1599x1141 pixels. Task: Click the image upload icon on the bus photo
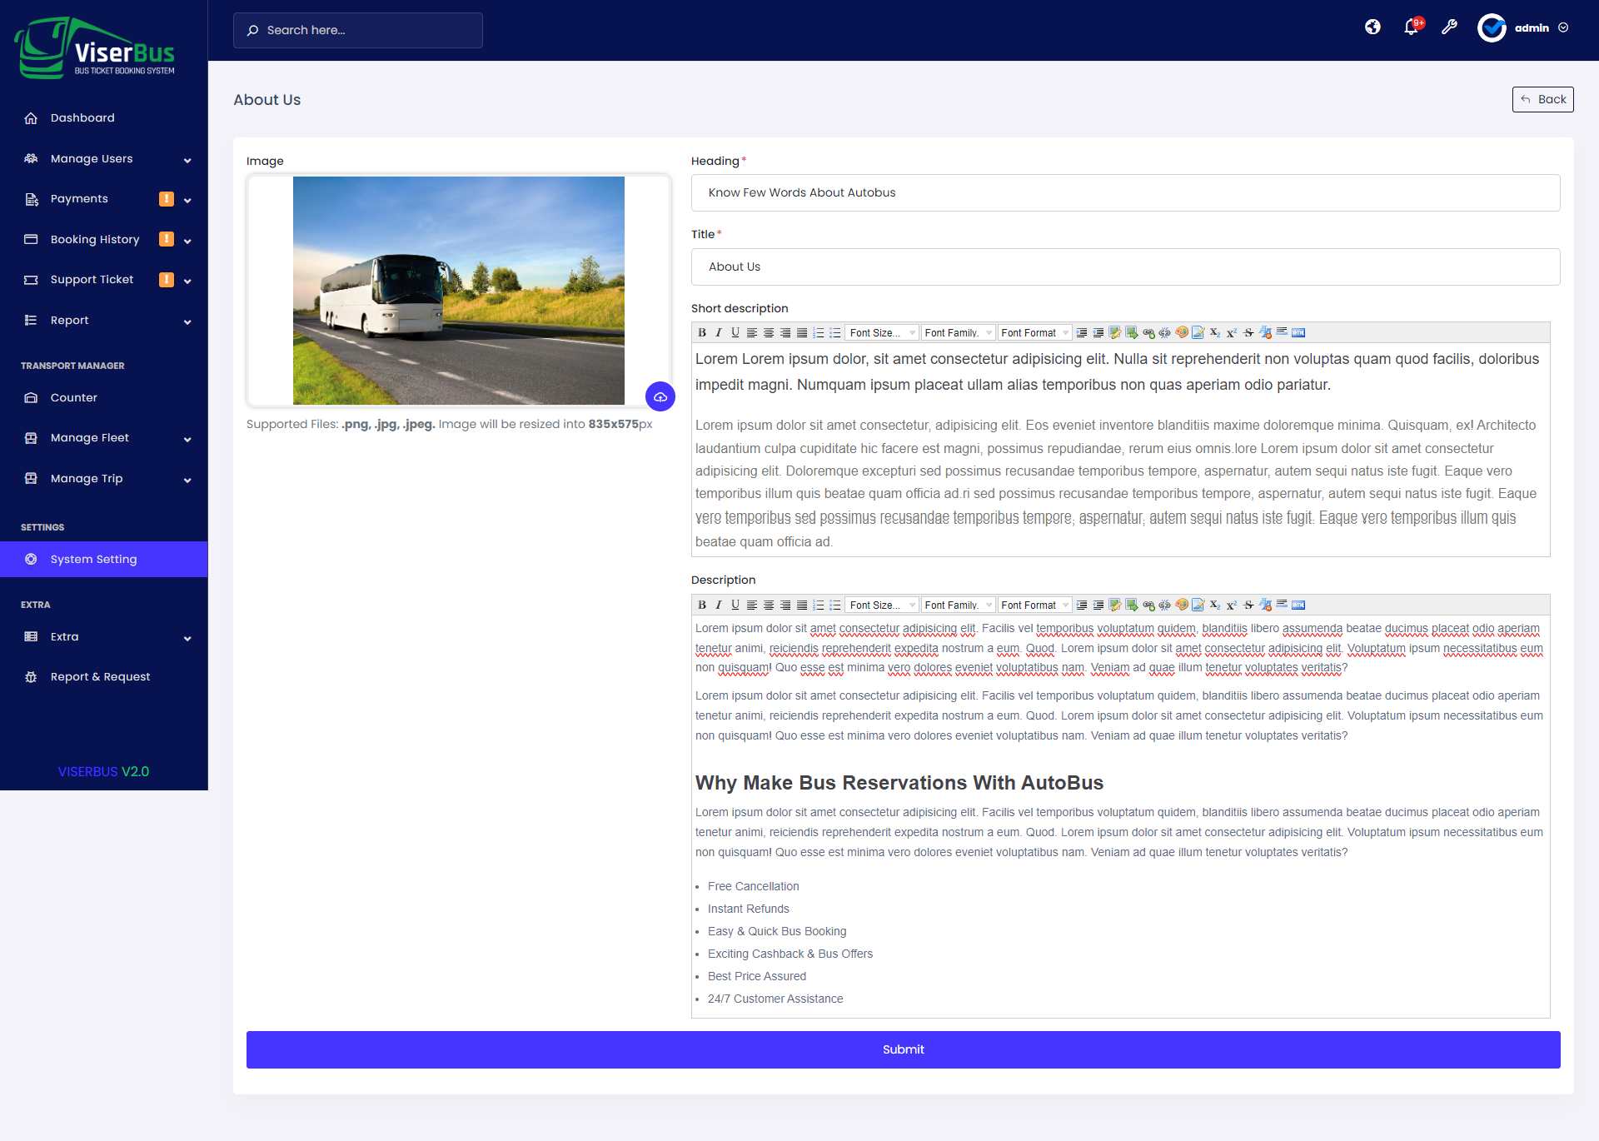click(660, 397)
